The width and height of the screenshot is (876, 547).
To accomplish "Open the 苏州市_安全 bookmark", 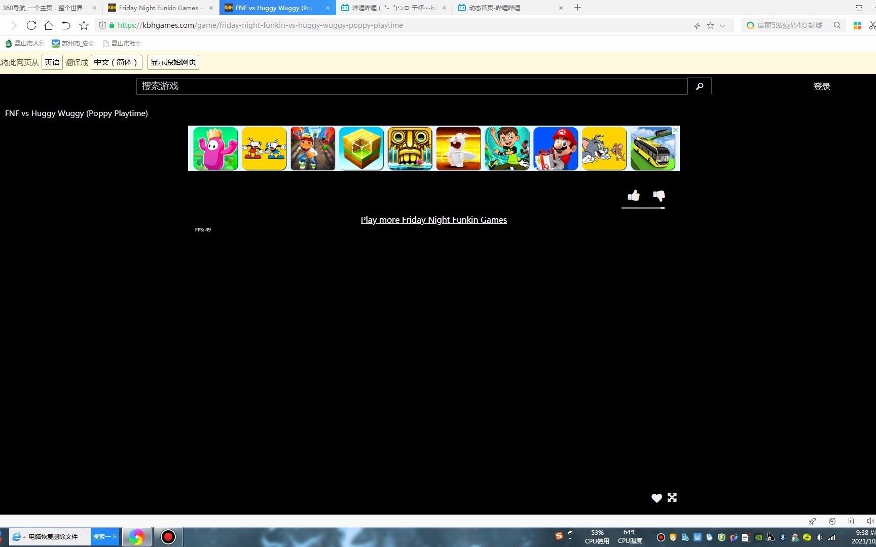I will tap(73, 44).
